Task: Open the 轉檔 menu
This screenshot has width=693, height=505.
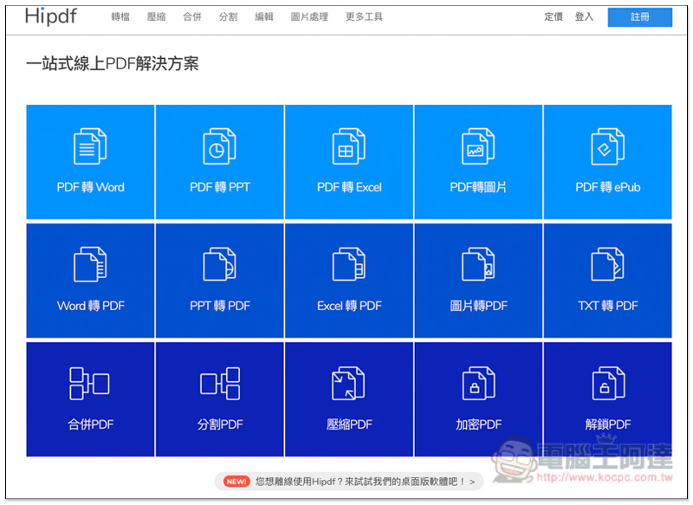Action: pos(120,16)
